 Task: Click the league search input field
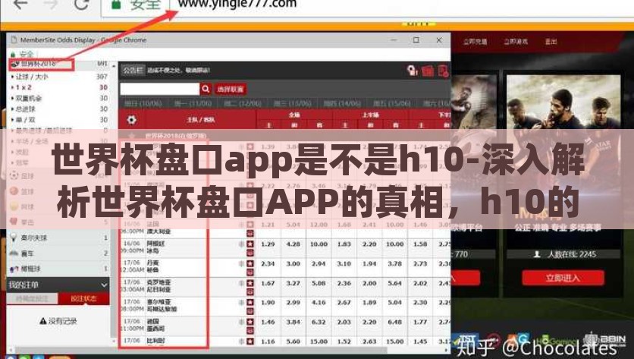click(160, 89)
